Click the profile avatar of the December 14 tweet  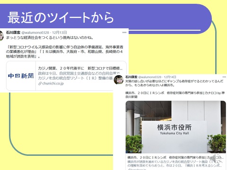(119, 80)
